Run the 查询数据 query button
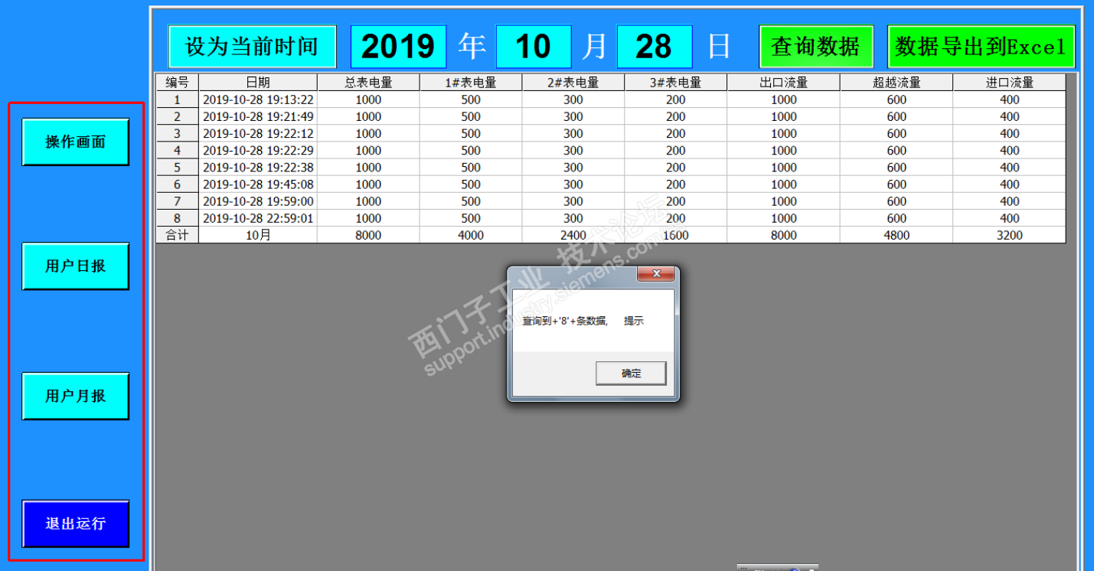Image resolution: width=1094 pixels, height=571 pixels. [x=816, y=47]
